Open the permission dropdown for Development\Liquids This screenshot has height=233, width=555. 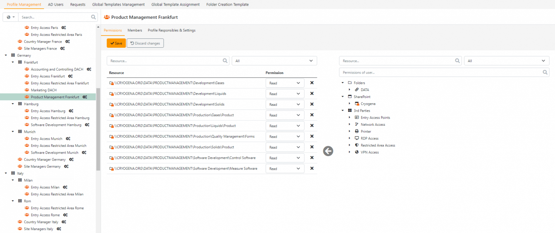point(285,94)
